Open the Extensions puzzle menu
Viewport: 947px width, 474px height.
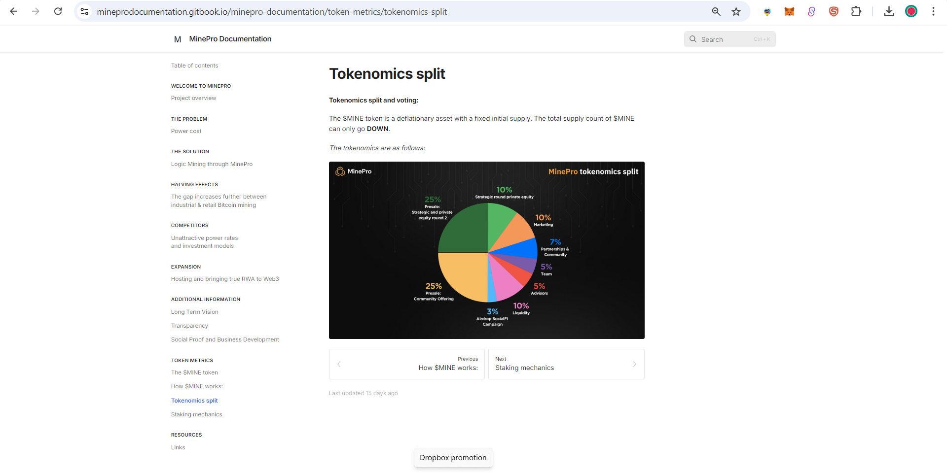click(x=856, y=11)
